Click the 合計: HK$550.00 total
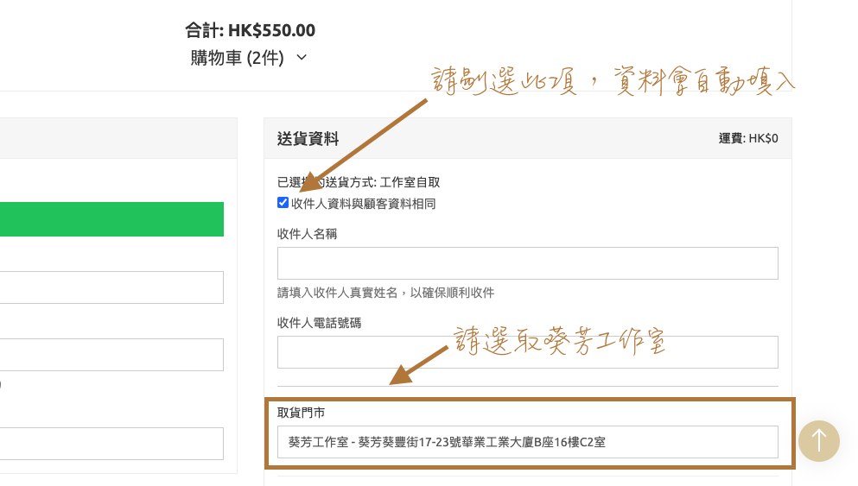Viewport: 858px width, 486px height. point(250,30)
